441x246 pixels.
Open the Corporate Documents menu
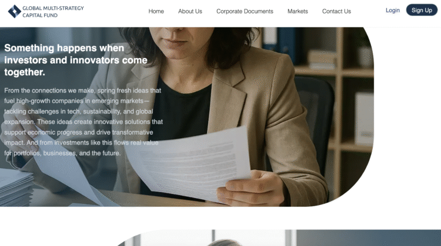tap(245, 11)
